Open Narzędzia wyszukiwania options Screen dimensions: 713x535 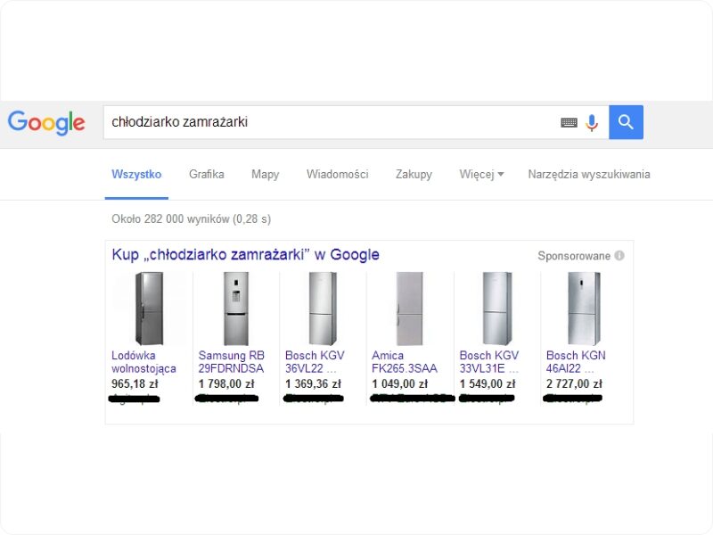pos(588,175)
